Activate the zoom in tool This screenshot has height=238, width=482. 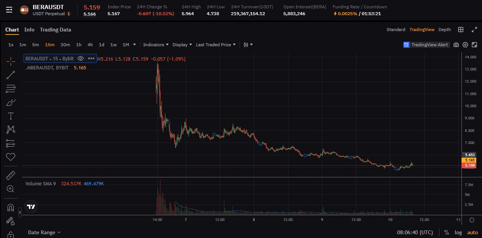pos(11,189)
